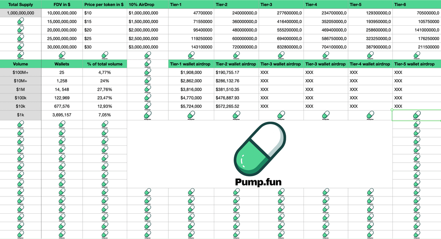Select the pill icon left of Tier-1 wallet airdrop header

point(147,64)
